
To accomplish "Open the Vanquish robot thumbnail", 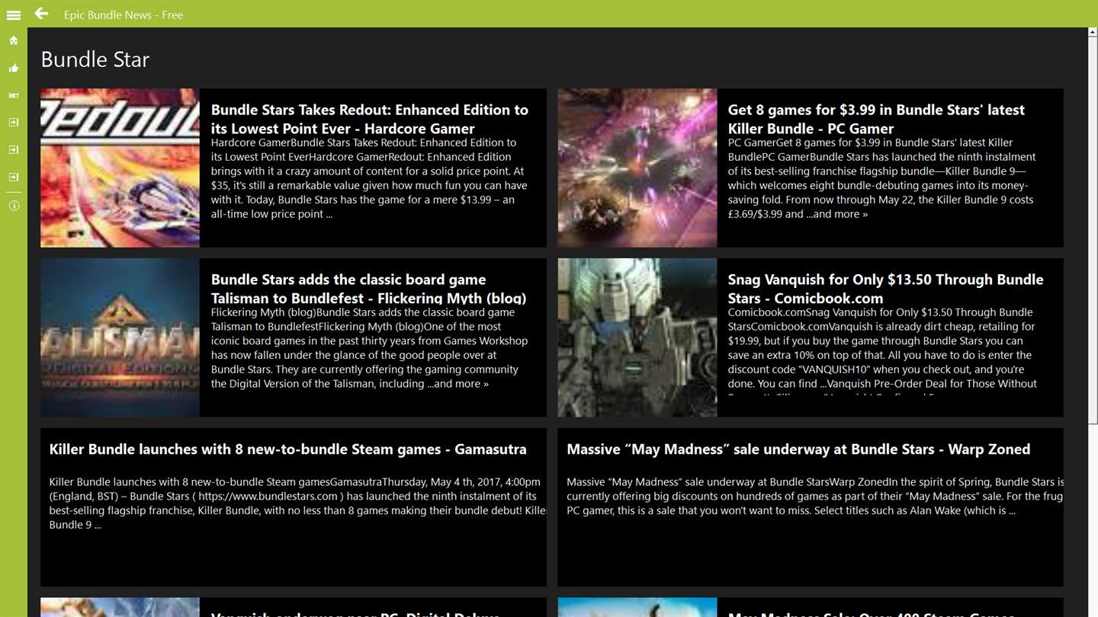I will [637, 337].
